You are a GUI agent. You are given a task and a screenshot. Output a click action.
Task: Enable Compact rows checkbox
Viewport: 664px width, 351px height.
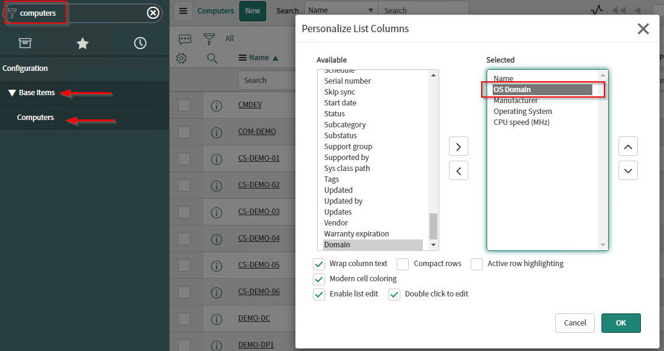(x=403, y=264)
